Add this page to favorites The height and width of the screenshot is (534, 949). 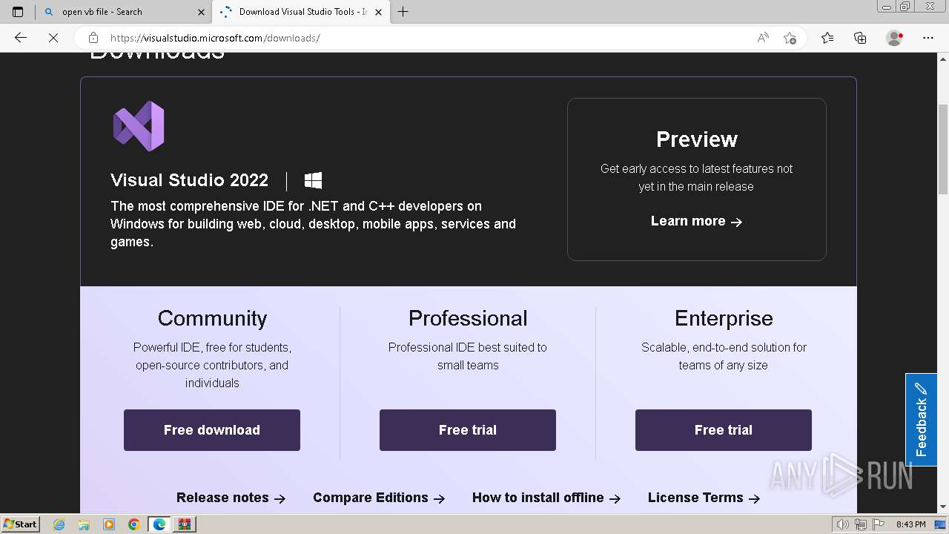(790, 38)
